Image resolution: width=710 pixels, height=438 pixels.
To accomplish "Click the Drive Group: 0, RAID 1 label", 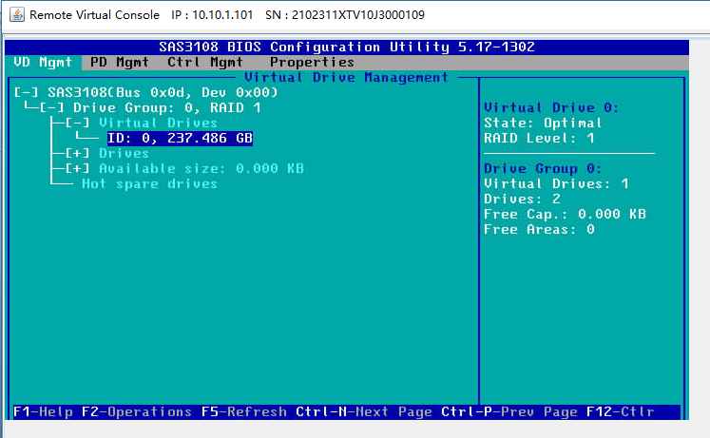I will 166,108.
